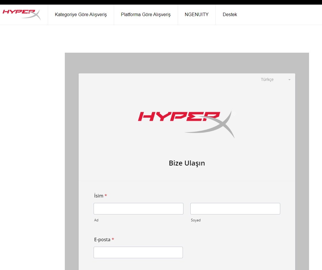Click the HyperX logo in the header
This screenshot has width=322, height=270.
point(22,15)
